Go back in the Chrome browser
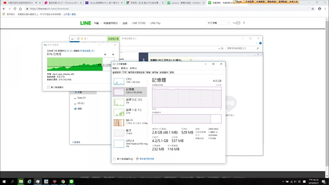 tap(4, 9)
